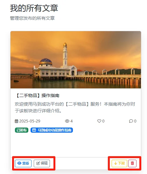Click the 2025-05-29 publish date

click(30, 121)
